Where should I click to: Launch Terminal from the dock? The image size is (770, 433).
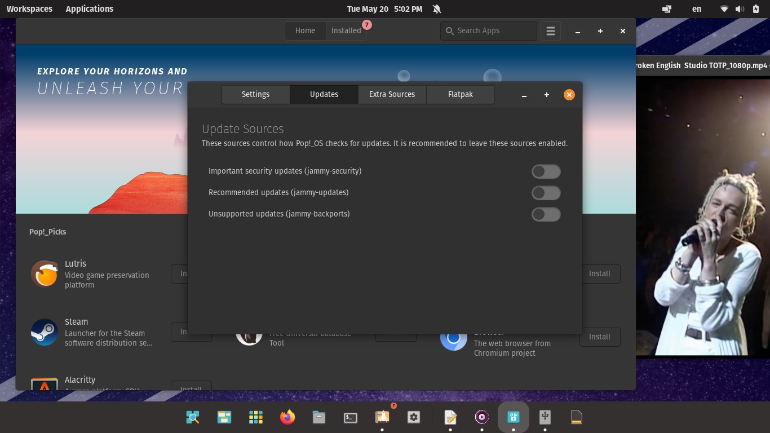351,417
